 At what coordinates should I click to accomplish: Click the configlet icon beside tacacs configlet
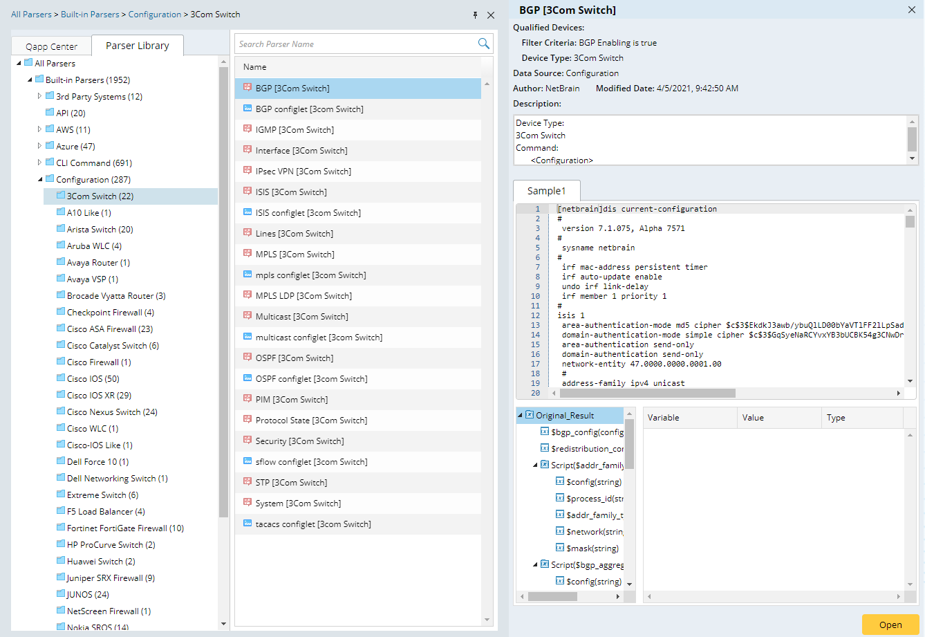click(248, 524)
